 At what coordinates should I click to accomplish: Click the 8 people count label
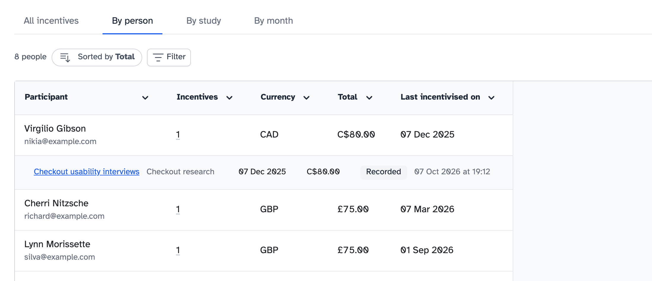tap(31, 57)
